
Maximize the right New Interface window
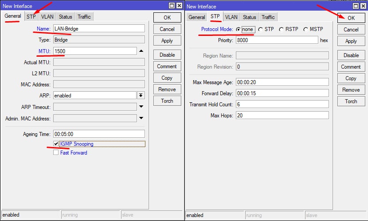point(356,6)
